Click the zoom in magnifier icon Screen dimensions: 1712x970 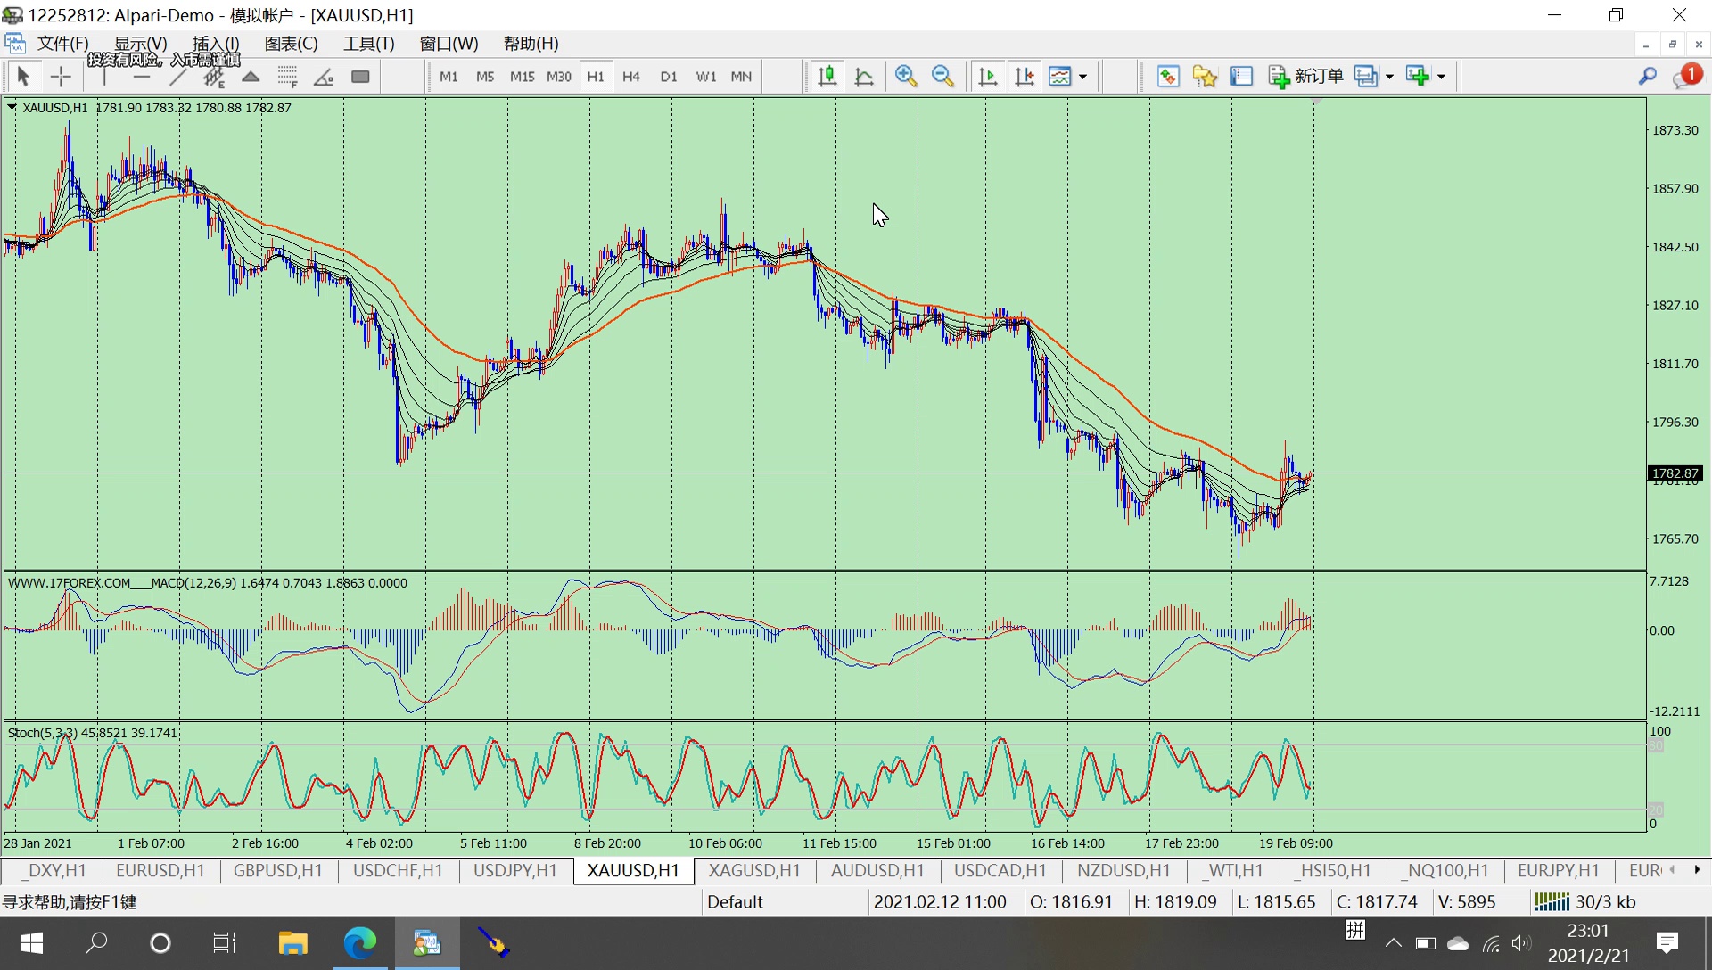click(906, 77)
